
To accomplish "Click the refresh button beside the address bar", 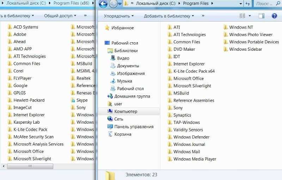I will pyautogui.click(x=248, y=4).
